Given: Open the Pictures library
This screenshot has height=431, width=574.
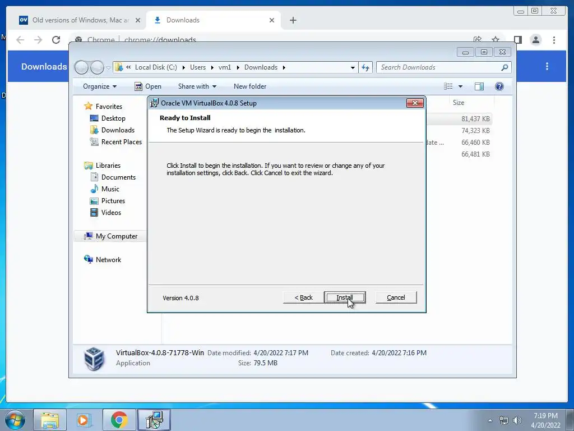Looking at the screenshot, I should [x=113, y=201].
